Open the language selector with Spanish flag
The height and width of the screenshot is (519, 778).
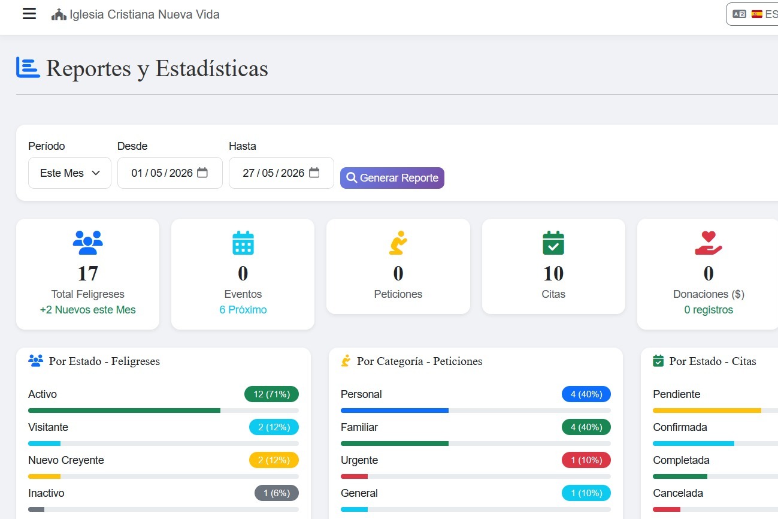(x=752, y=14)
